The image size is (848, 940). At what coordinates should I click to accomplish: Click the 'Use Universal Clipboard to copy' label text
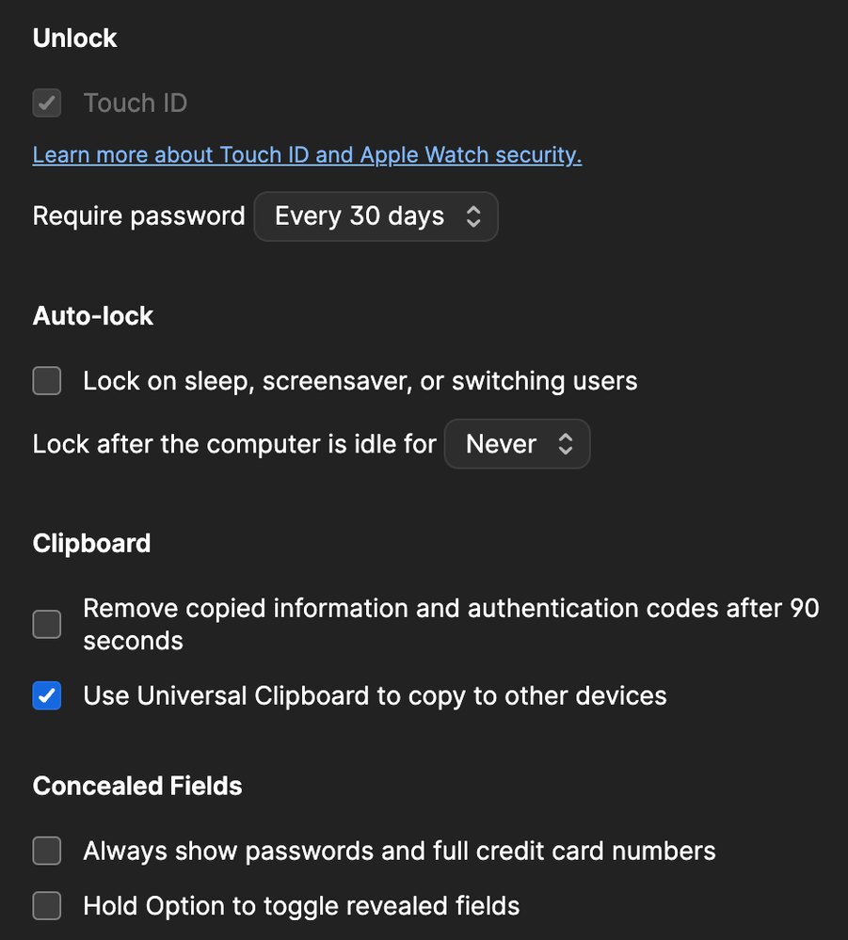[375, 696]
